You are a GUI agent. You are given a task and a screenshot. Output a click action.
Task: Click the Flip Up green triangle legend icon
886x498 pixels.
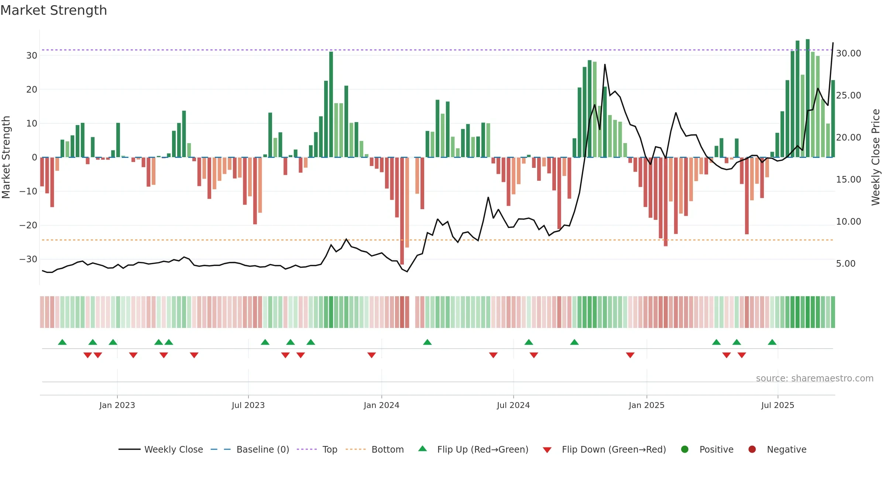(423, 449)
